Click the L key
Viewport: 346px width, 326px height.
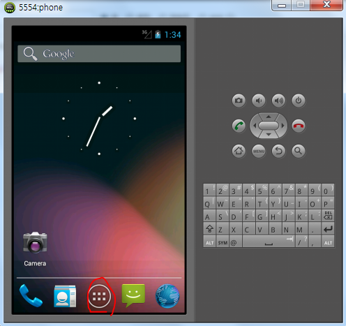(x=315, y=215)
